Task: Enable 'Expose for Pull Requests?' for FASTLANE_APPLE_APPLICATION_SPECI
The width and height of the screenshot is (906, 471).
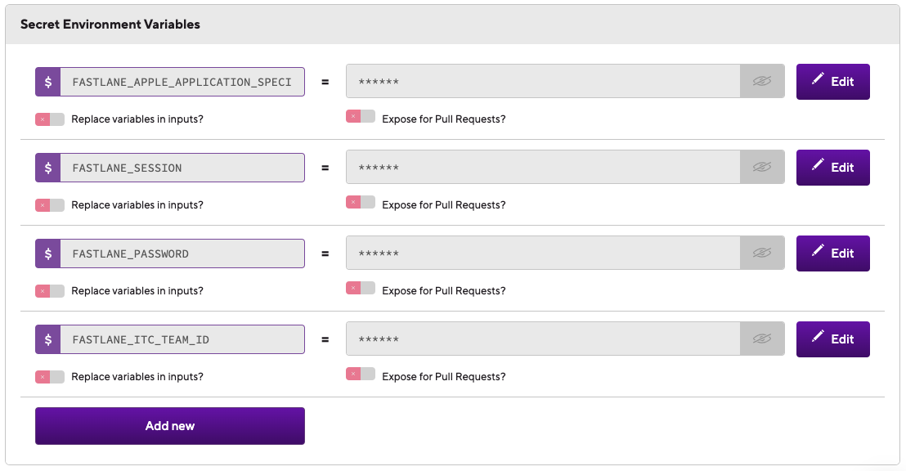Action: point(360,116)
